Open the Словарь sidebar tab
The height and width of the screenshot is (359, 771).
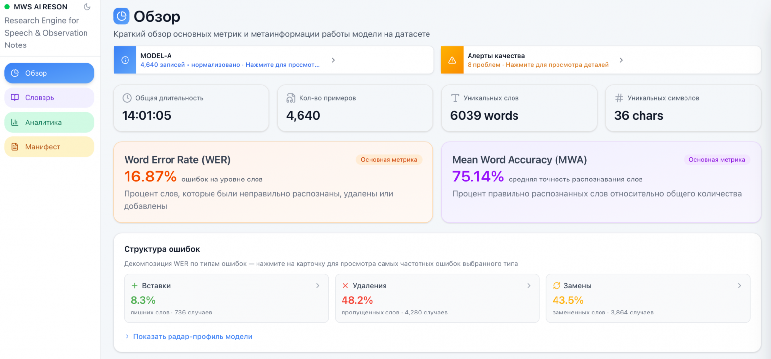coord(49,97)
